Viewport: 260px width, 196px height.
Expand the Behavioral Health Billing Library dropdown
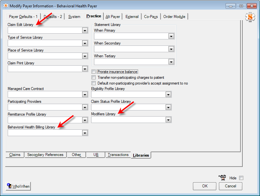point(85,133)
